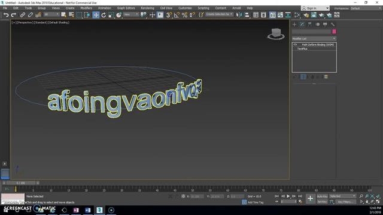The height and width of the screenshot is (215, 383).
Task: Open the Default Shading viewport label menu
Action: pos(59,23)
